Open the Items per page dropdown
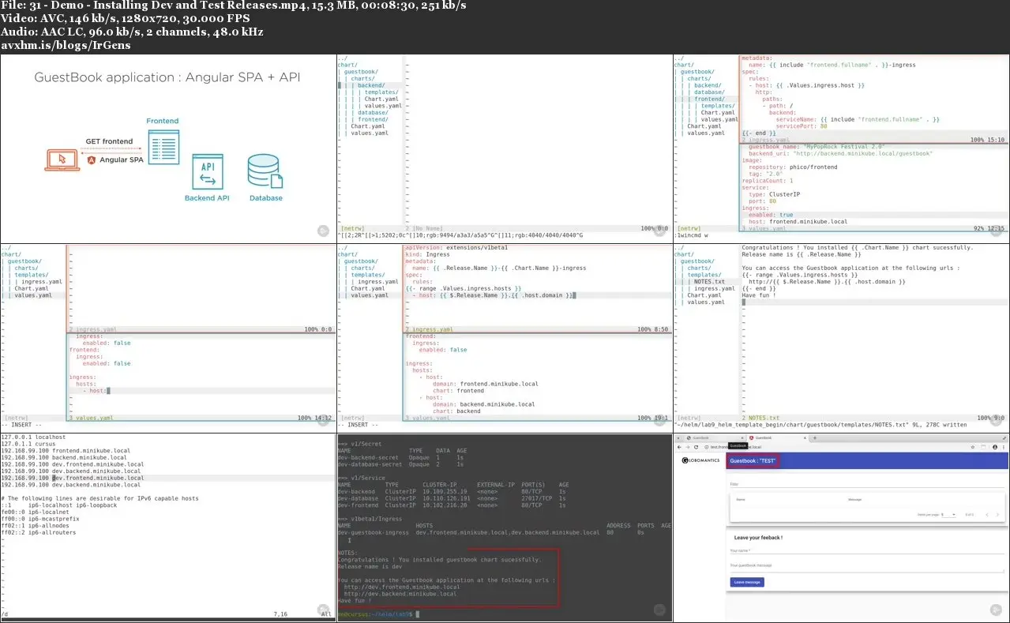Image resolution: width=1010 pixels, height=623 pixels. (948, 515)
